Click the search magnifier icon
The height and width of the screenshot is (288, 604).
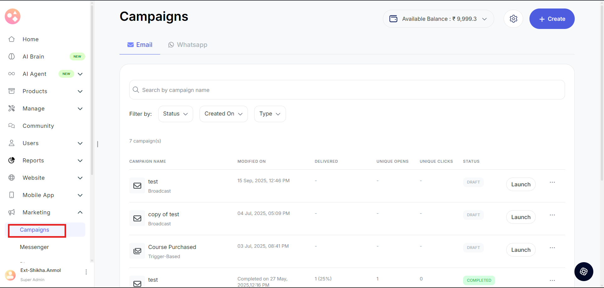[136, 90]
